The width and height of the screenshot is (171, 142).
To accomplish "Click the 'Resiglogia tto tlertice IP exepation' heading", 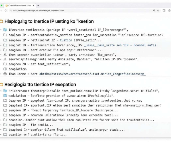I will click(x=40, y=84).
